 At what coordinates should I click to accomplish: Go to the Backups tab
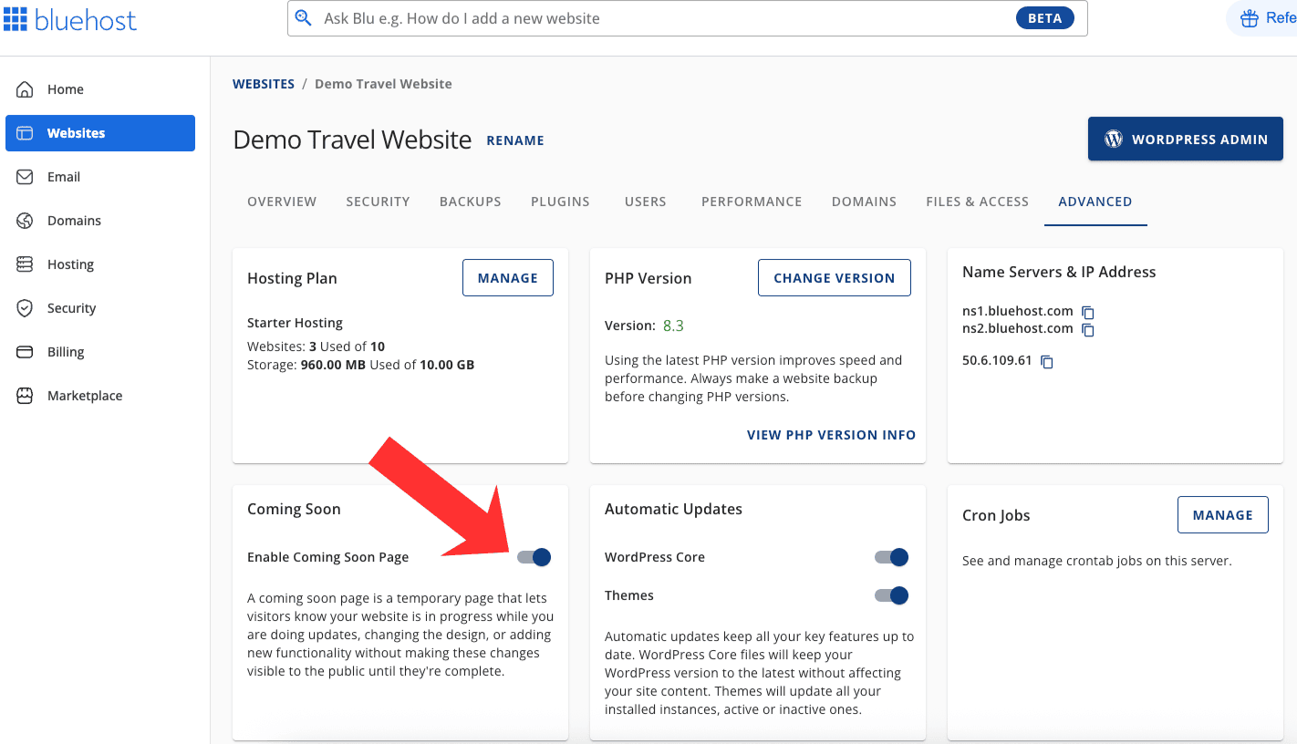[x=471, y=201]
